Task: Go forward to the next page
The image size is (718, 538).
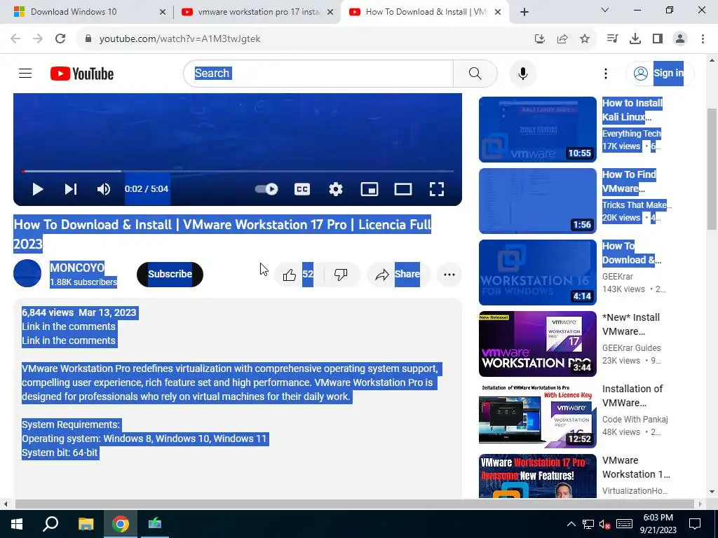Action: click(x=38, y=39)
